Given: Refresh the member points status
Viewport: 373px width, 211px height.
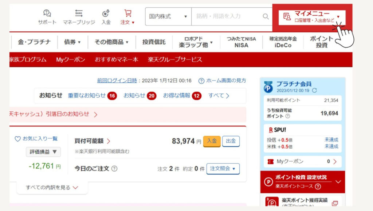Looking at the screenshot, I should (x=314, y=90).
